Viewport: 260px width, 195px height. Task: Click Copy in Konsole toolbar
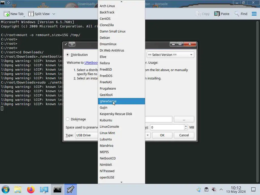203,14
